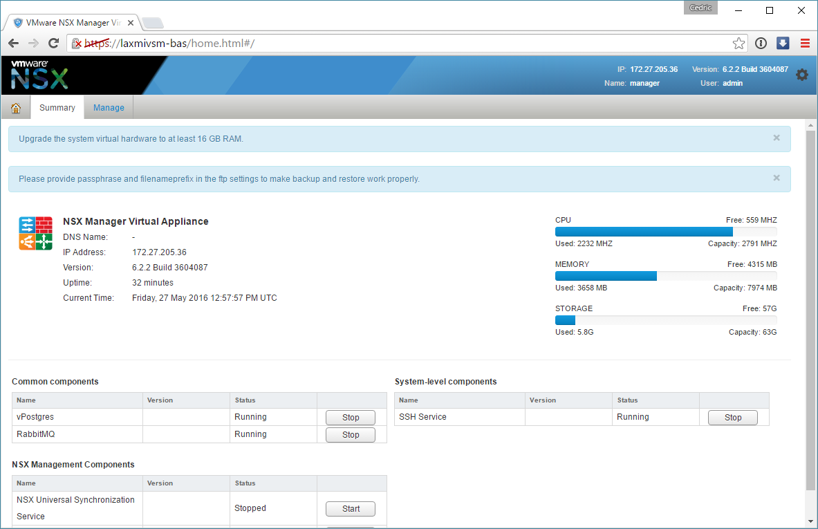Stop the vPostgres component
Image resolution: width=818 pixels, height=529 pixels.
[351, 418]
